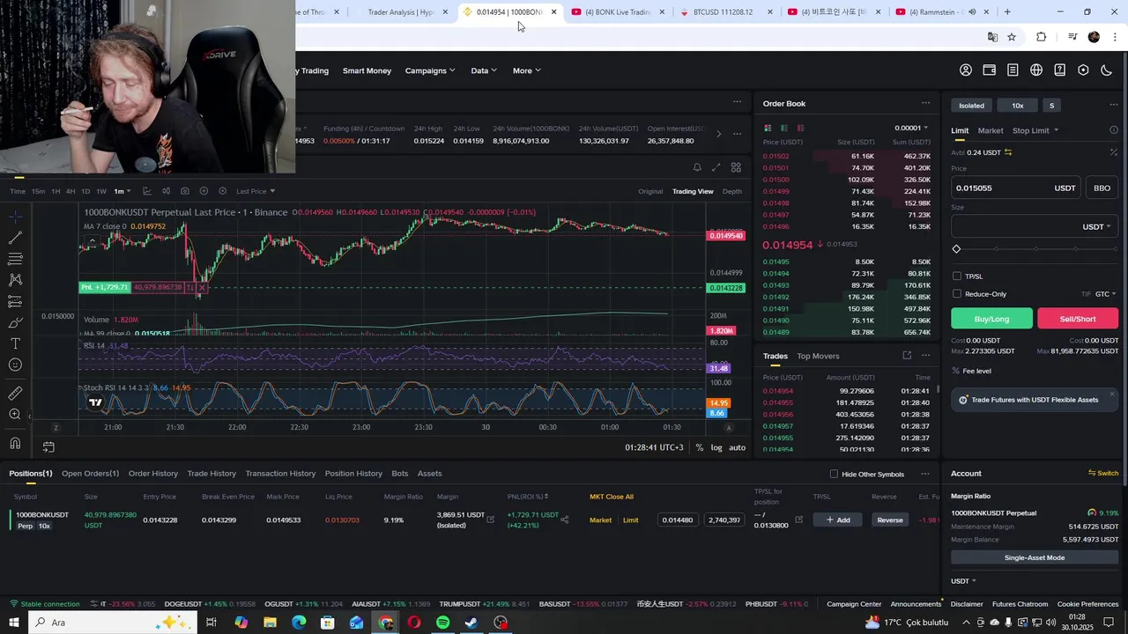Viewport: 1128px width, 634px height.
Task: Switch to the Depth chart view
Action: click(x=732, y=191)
